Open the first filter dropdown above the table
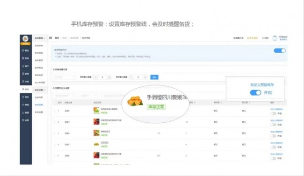This screenshot has width=304, height=176. (x=65, y=96)
